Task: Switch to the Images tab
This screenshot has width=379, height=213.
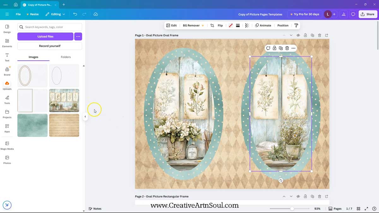Action: [x=33, y=57]
